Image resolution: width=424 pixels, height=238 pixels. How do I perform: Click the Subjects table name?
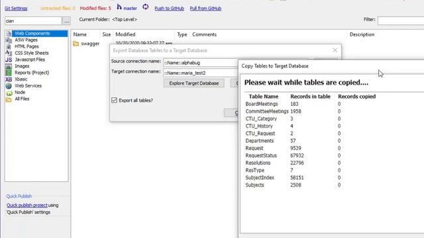[x=254, y=185]
